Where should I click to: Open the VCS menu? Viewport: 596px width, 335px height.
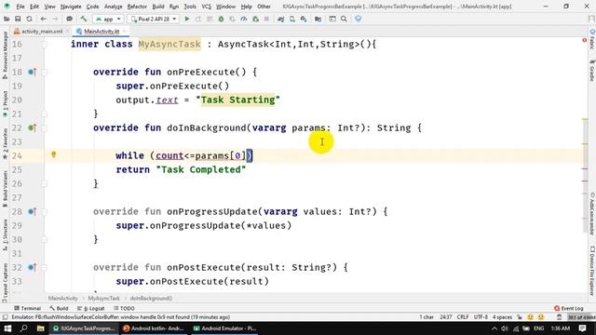[206, 7]
